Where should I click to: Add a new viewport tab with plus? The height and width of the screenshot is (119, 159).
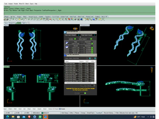[x=28, y=23]
